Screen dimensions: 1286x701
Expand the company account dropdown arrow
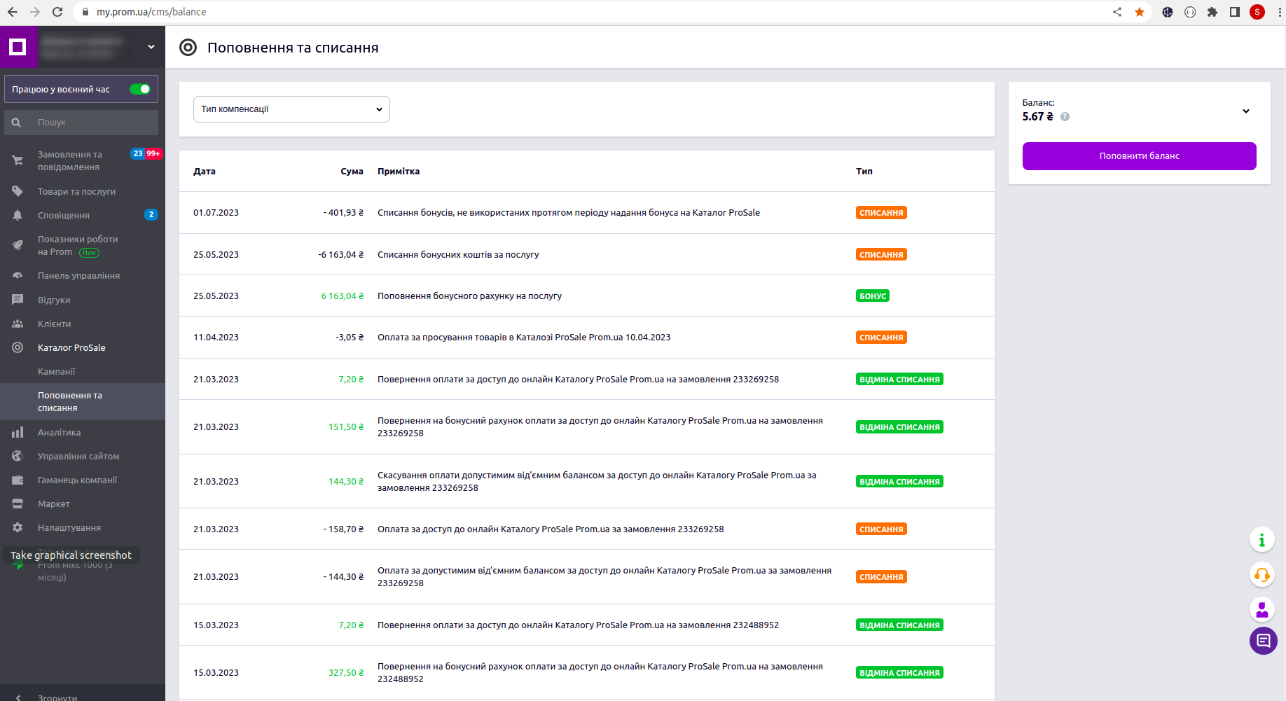pos(151,47)
